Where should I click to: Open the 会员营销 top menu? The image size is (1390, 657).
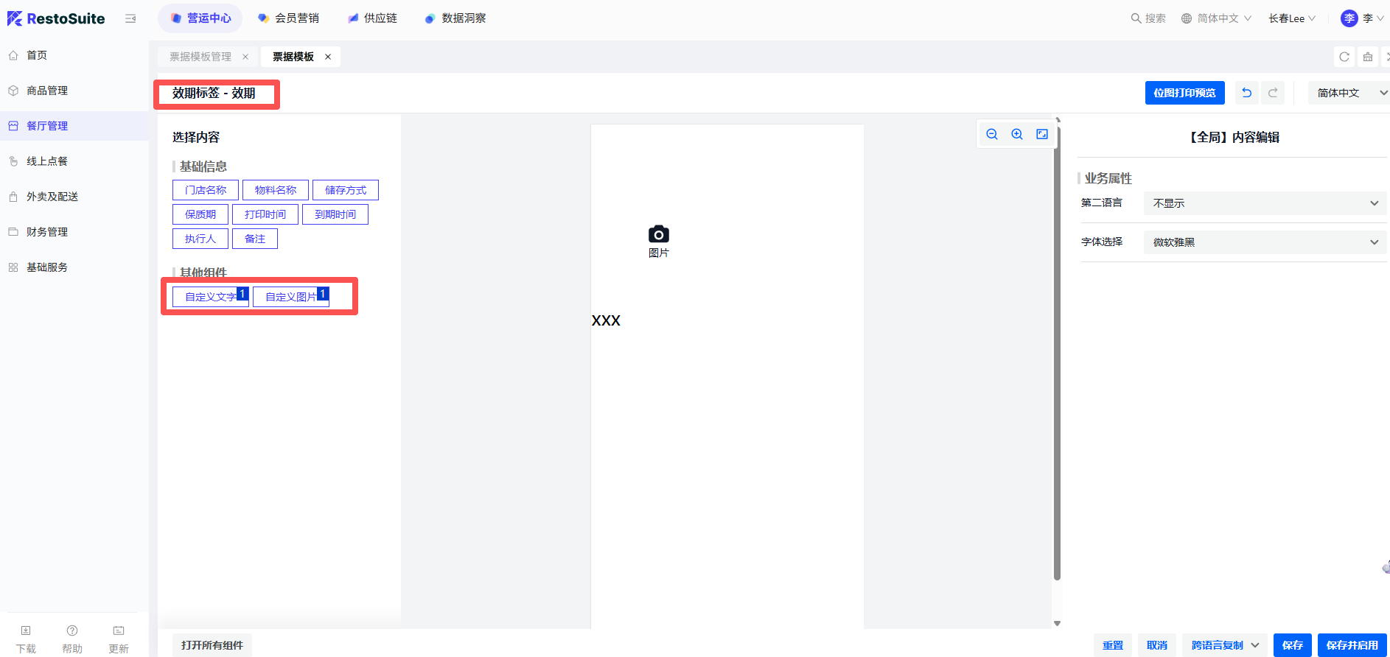point(289,18)
